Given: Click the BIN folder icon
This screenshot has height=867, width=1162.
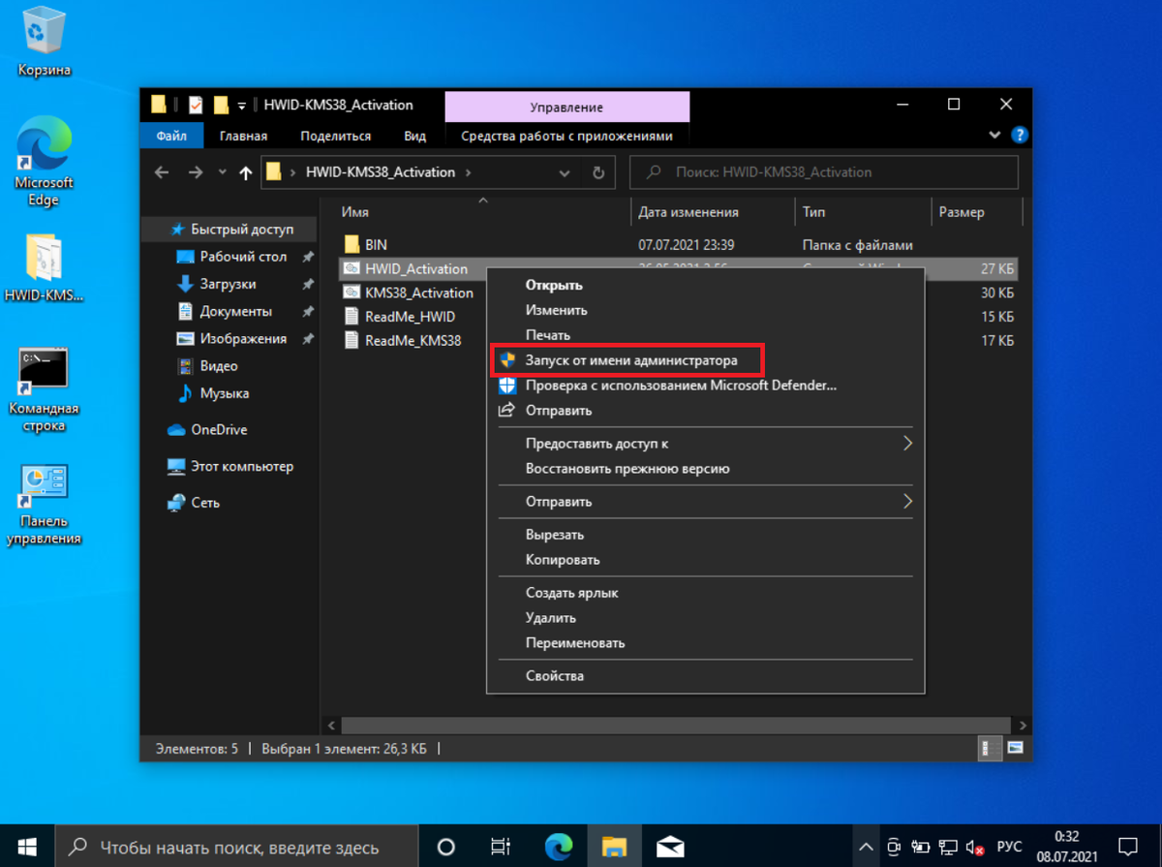Looking at the screenshot, I should tap(352, 245).
